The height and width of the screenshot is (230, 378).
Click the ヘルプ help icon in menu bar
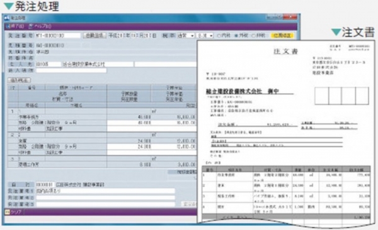click(31, 26)
